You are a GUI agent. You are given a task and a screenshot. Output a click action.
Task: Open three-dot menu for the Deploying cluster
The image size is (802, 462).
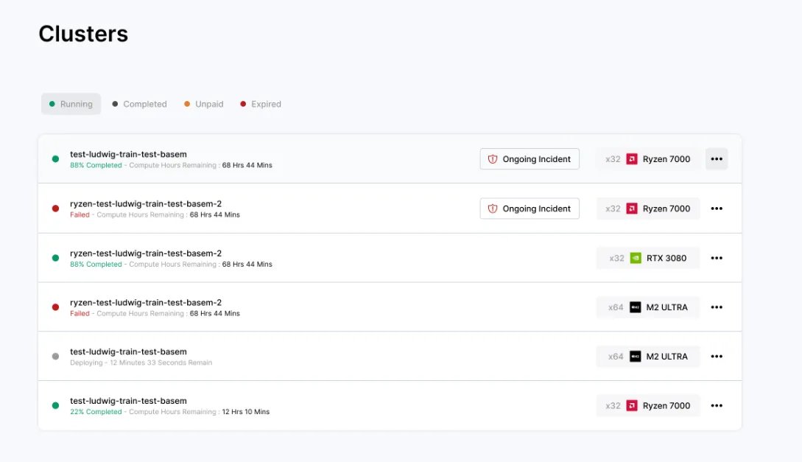[x=717, y=357]
